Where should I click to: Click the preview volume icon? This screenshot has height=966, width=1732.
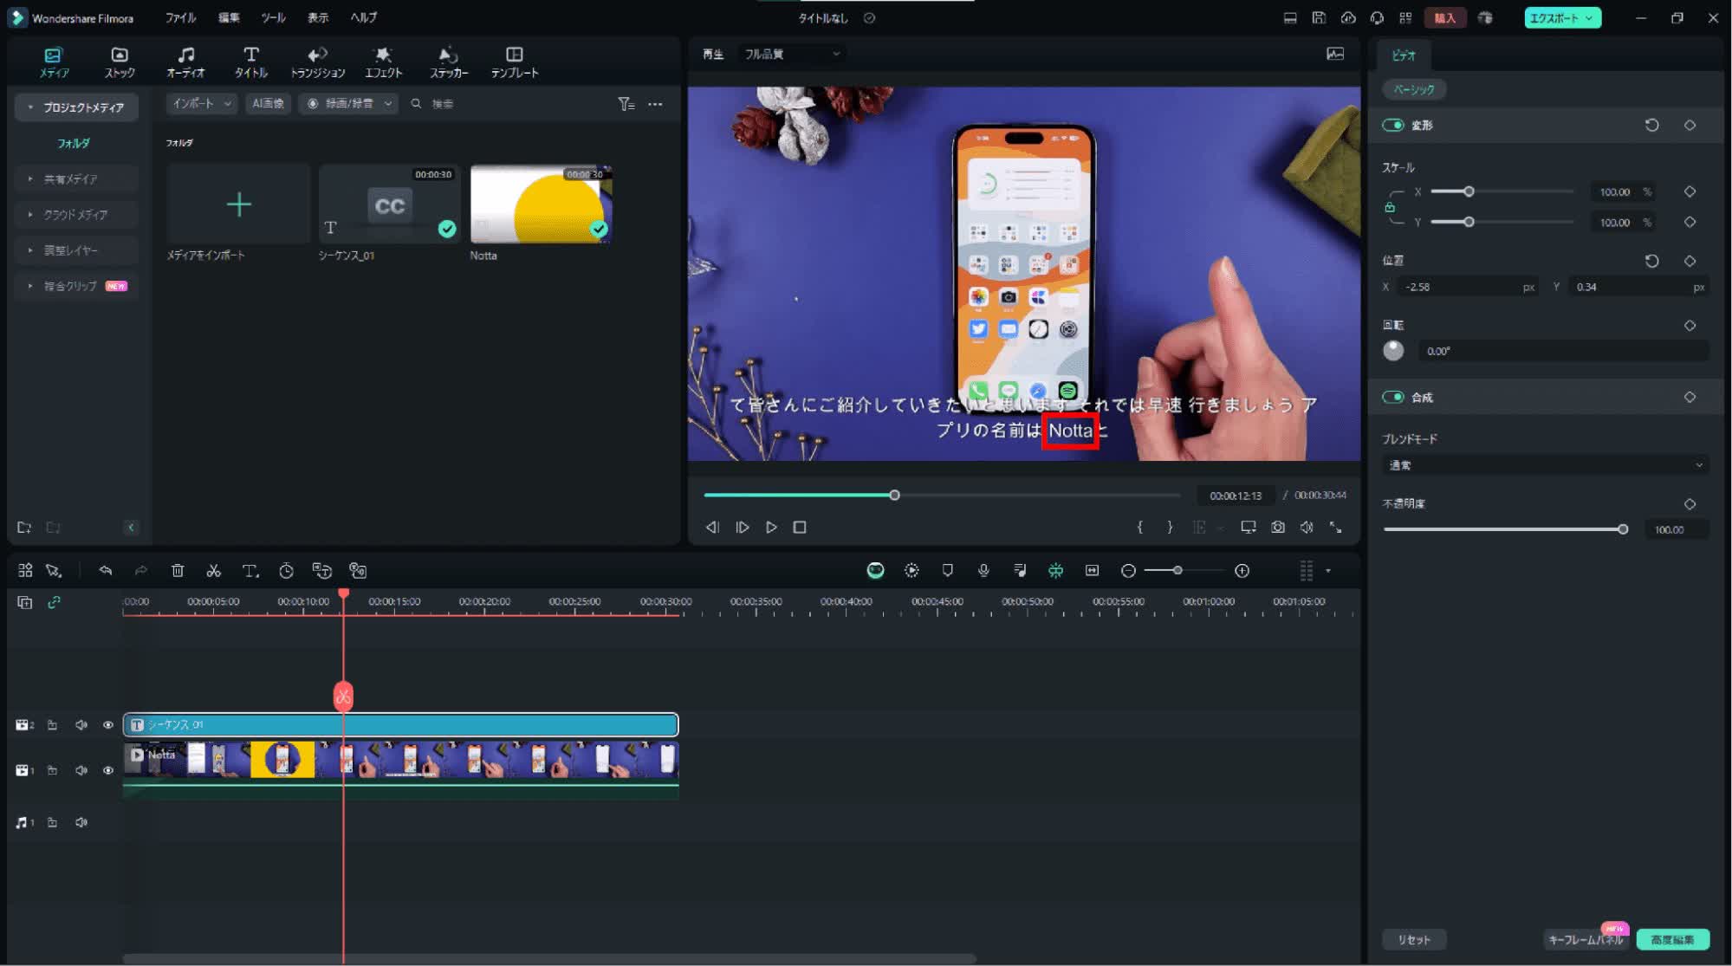(x=1307, y=527)
